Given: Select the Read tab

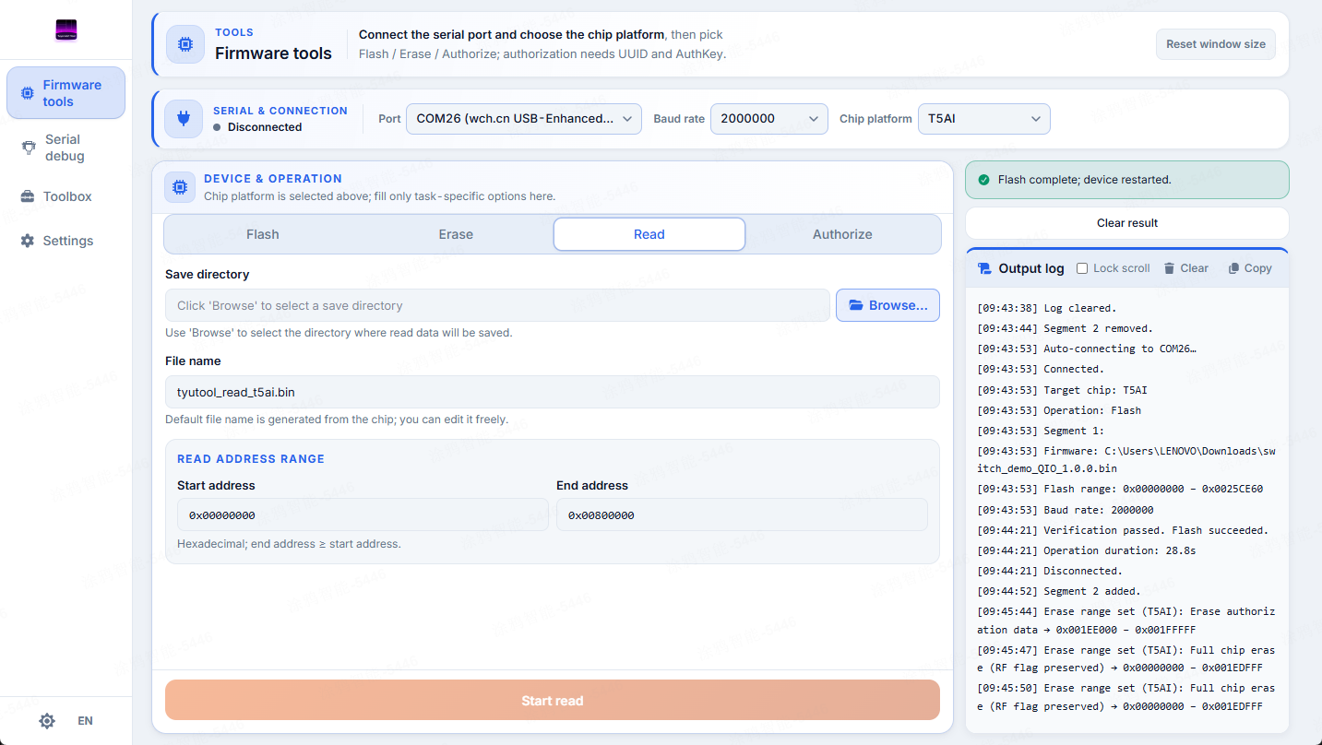Looking at the screenshot, I should point(649,234).
